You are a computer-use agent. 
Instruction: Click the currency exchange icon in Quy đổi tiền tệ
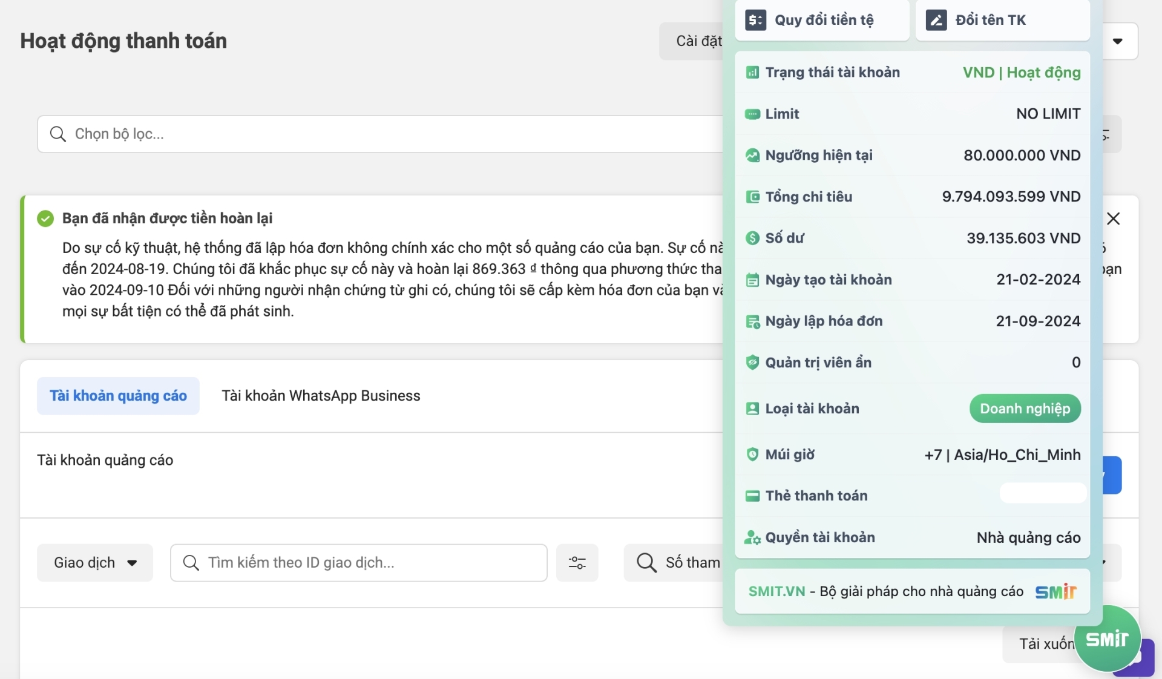755,20
